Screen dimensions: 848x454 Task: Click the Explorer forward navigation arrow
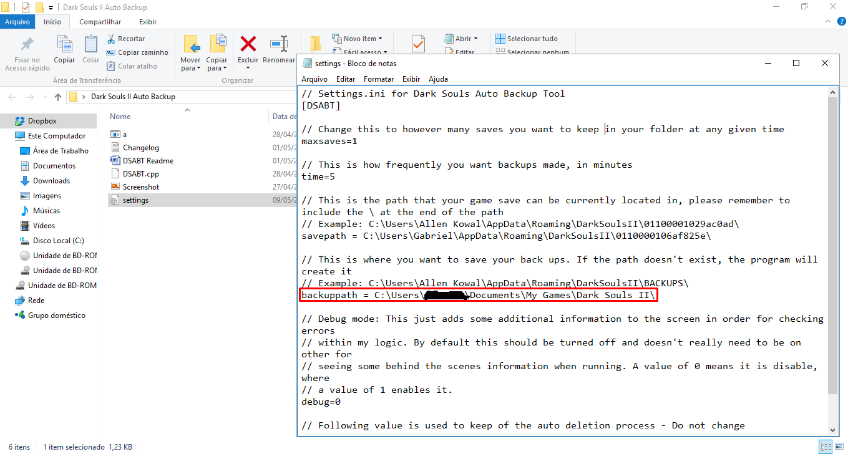point(30,97)
